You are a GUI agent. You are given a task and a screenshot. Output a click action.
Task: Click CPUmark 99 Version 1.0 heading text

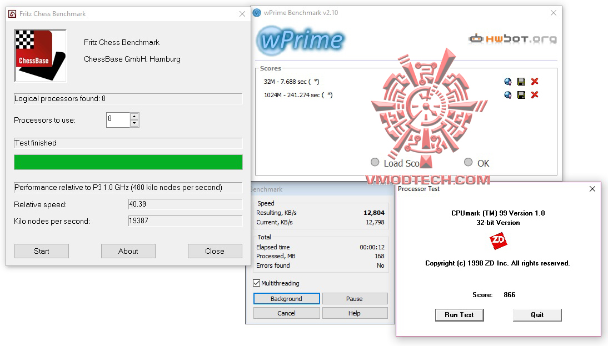tap(498, 213)
